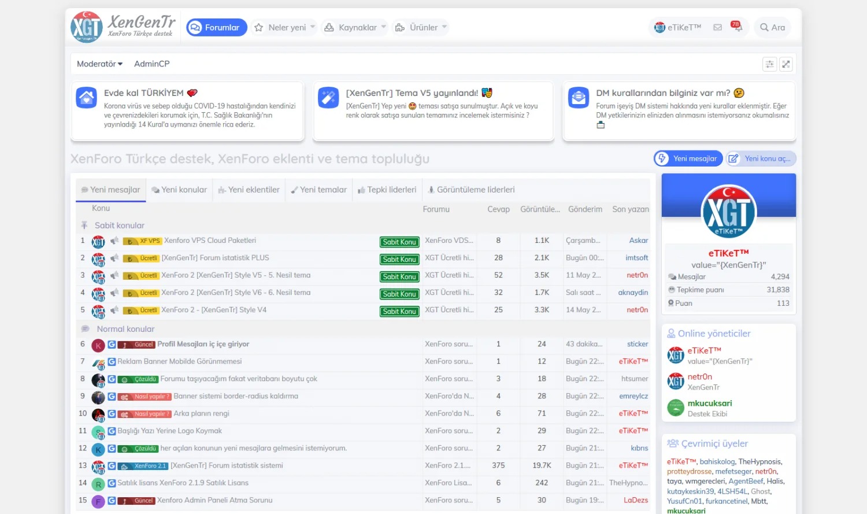The image size is (867, 514).
Task: Open the XenForo VDS forum cell
Action: (449, 241)
